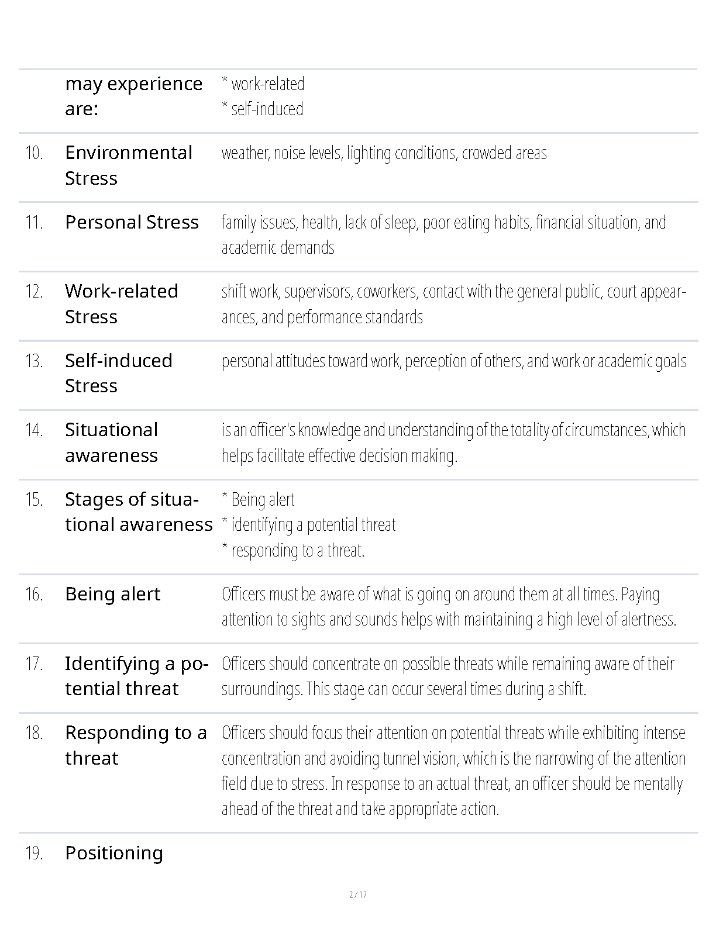Click the page number "2 / 17"
The height and width of the screenshot is (926, 716).
pos(358,894)
